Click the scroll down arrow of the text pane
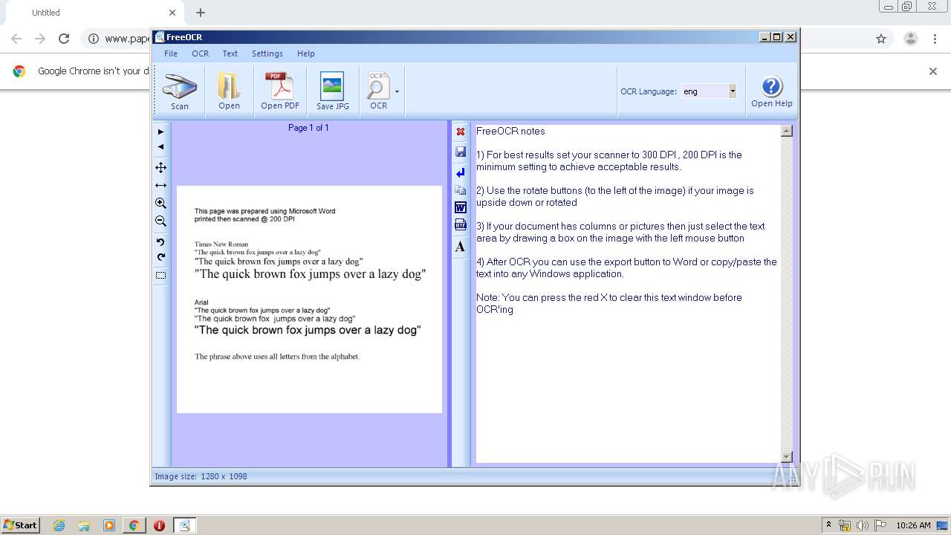Image resolution: width=951 pixels, height=535 pixels. click(x=787, y=456)
